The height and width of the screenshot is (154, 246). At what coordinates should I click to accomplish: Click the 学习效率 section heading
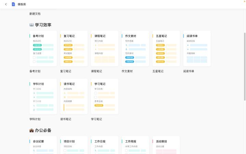(x=43, y=25)
